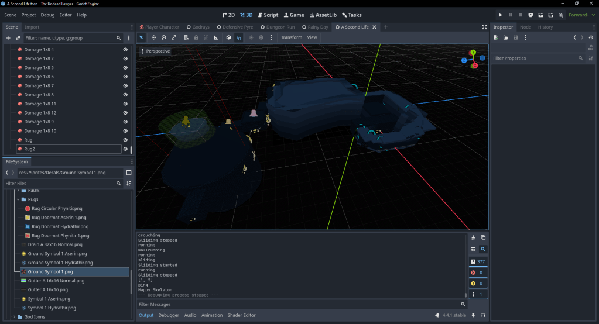Open the Debug menu
599x324 pixels.
47,15
